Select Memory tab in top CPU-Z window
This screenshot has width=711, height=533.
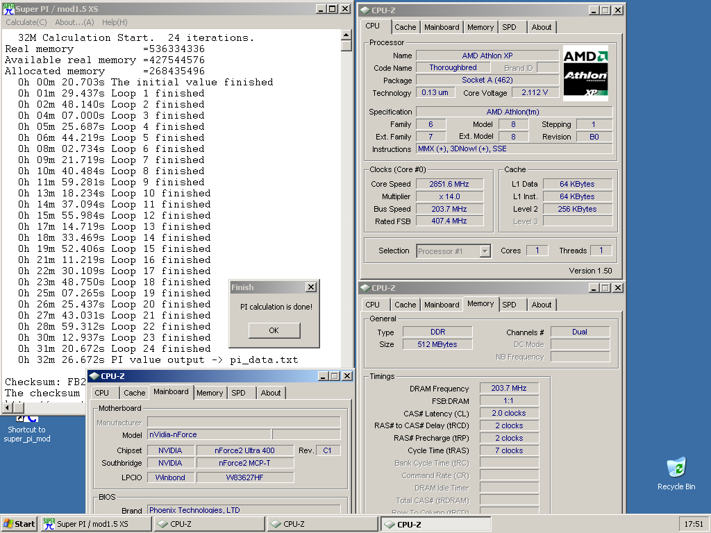[480, 27]
